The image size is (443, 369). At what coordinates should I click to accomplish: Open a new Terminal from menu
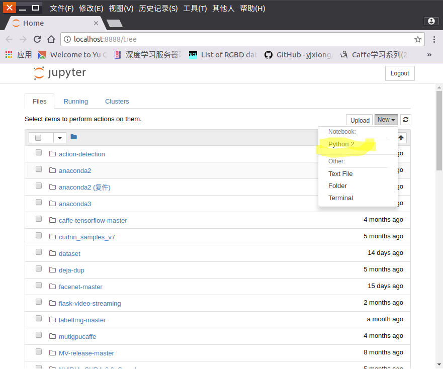pyautogui.click(x=340, y=198)
